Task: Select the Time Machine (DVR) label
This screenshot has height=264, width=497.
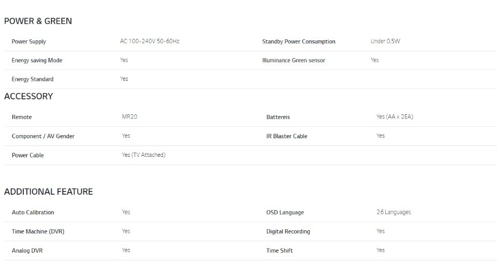Action: pos(38,231)
